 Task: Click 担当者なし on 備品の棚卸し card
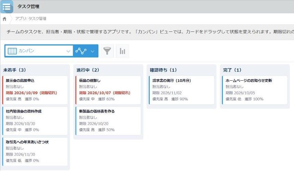coord(88,87)
